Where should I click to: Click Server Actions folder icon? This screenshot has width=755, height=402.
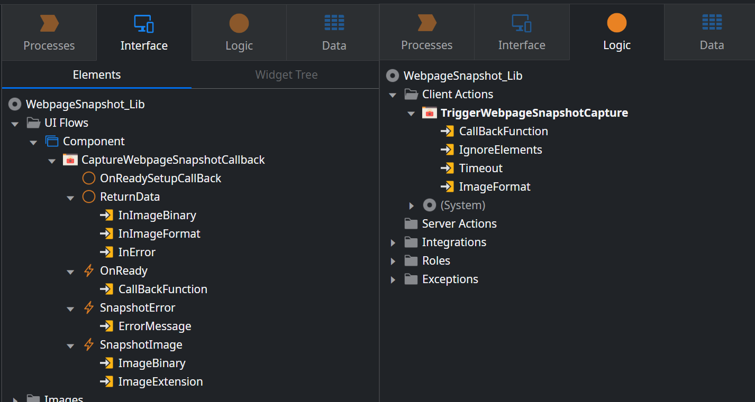(411, 223)
